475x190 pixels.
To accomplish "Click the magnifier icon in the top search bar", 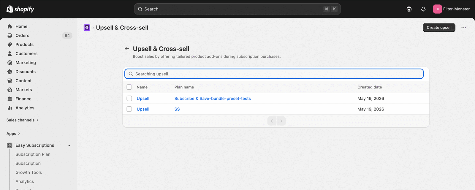I will coord(140,9).
